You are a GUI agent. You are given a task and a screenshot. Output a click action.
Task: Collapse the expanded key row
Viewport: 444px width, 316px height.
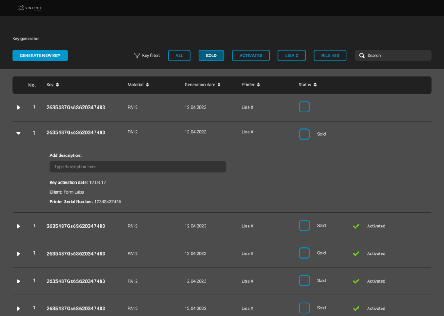(x=18, y=133)
